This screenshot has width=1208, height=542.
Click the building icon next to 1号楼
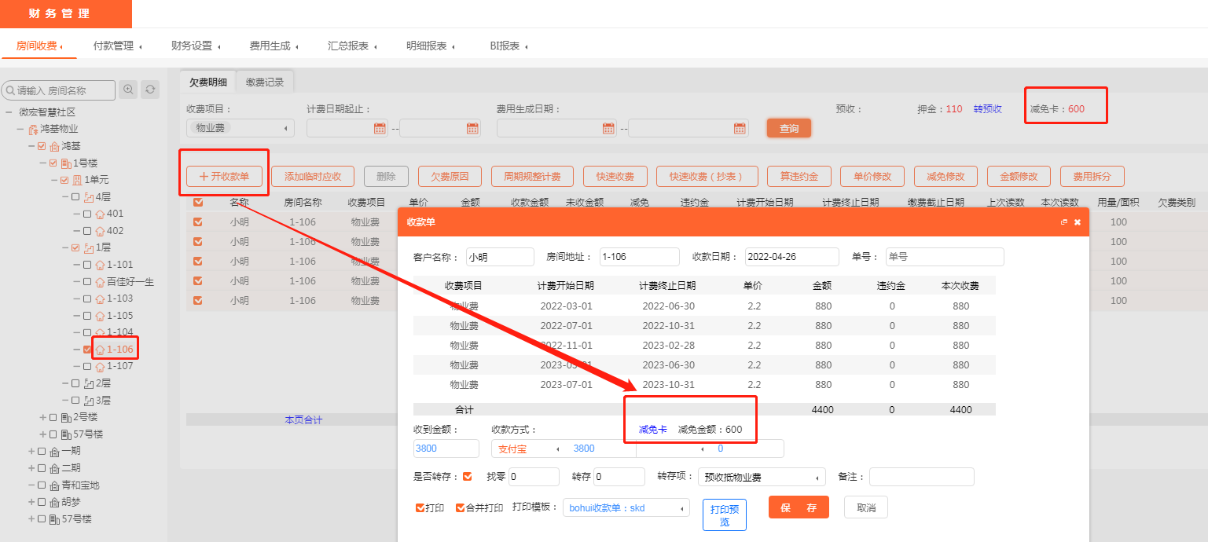point(65,163)
